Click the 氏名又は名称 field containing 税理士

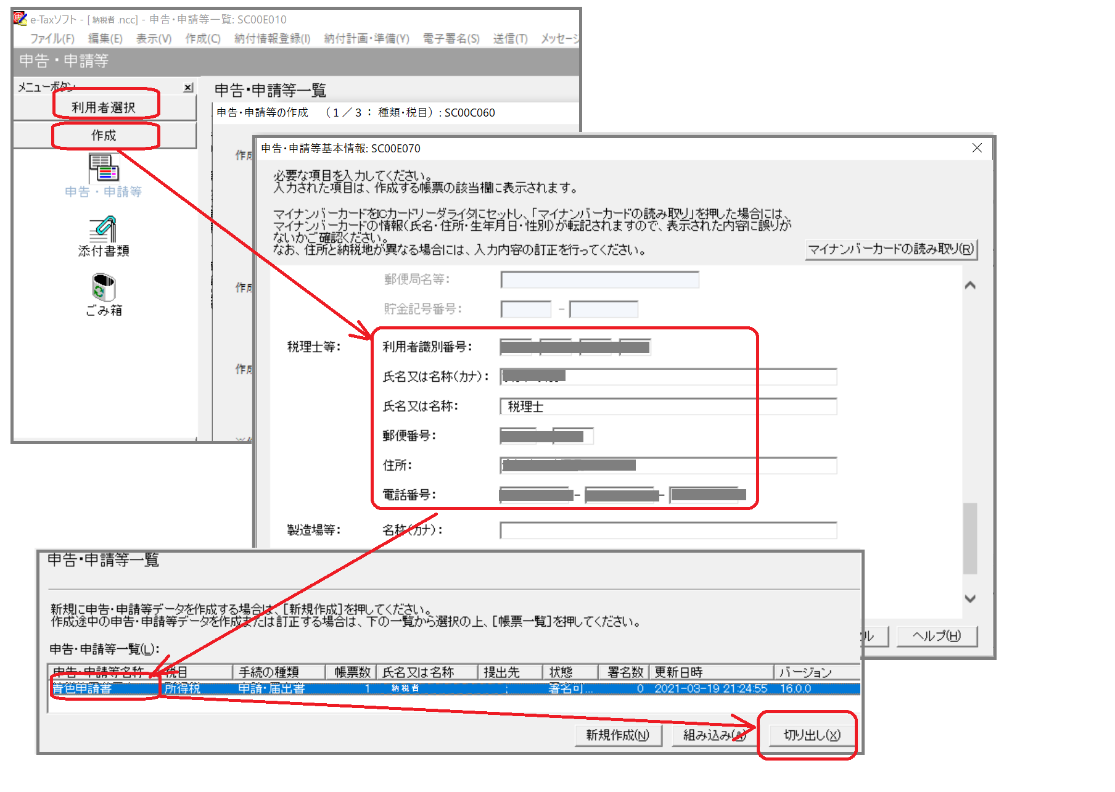[x=669, y=406]
